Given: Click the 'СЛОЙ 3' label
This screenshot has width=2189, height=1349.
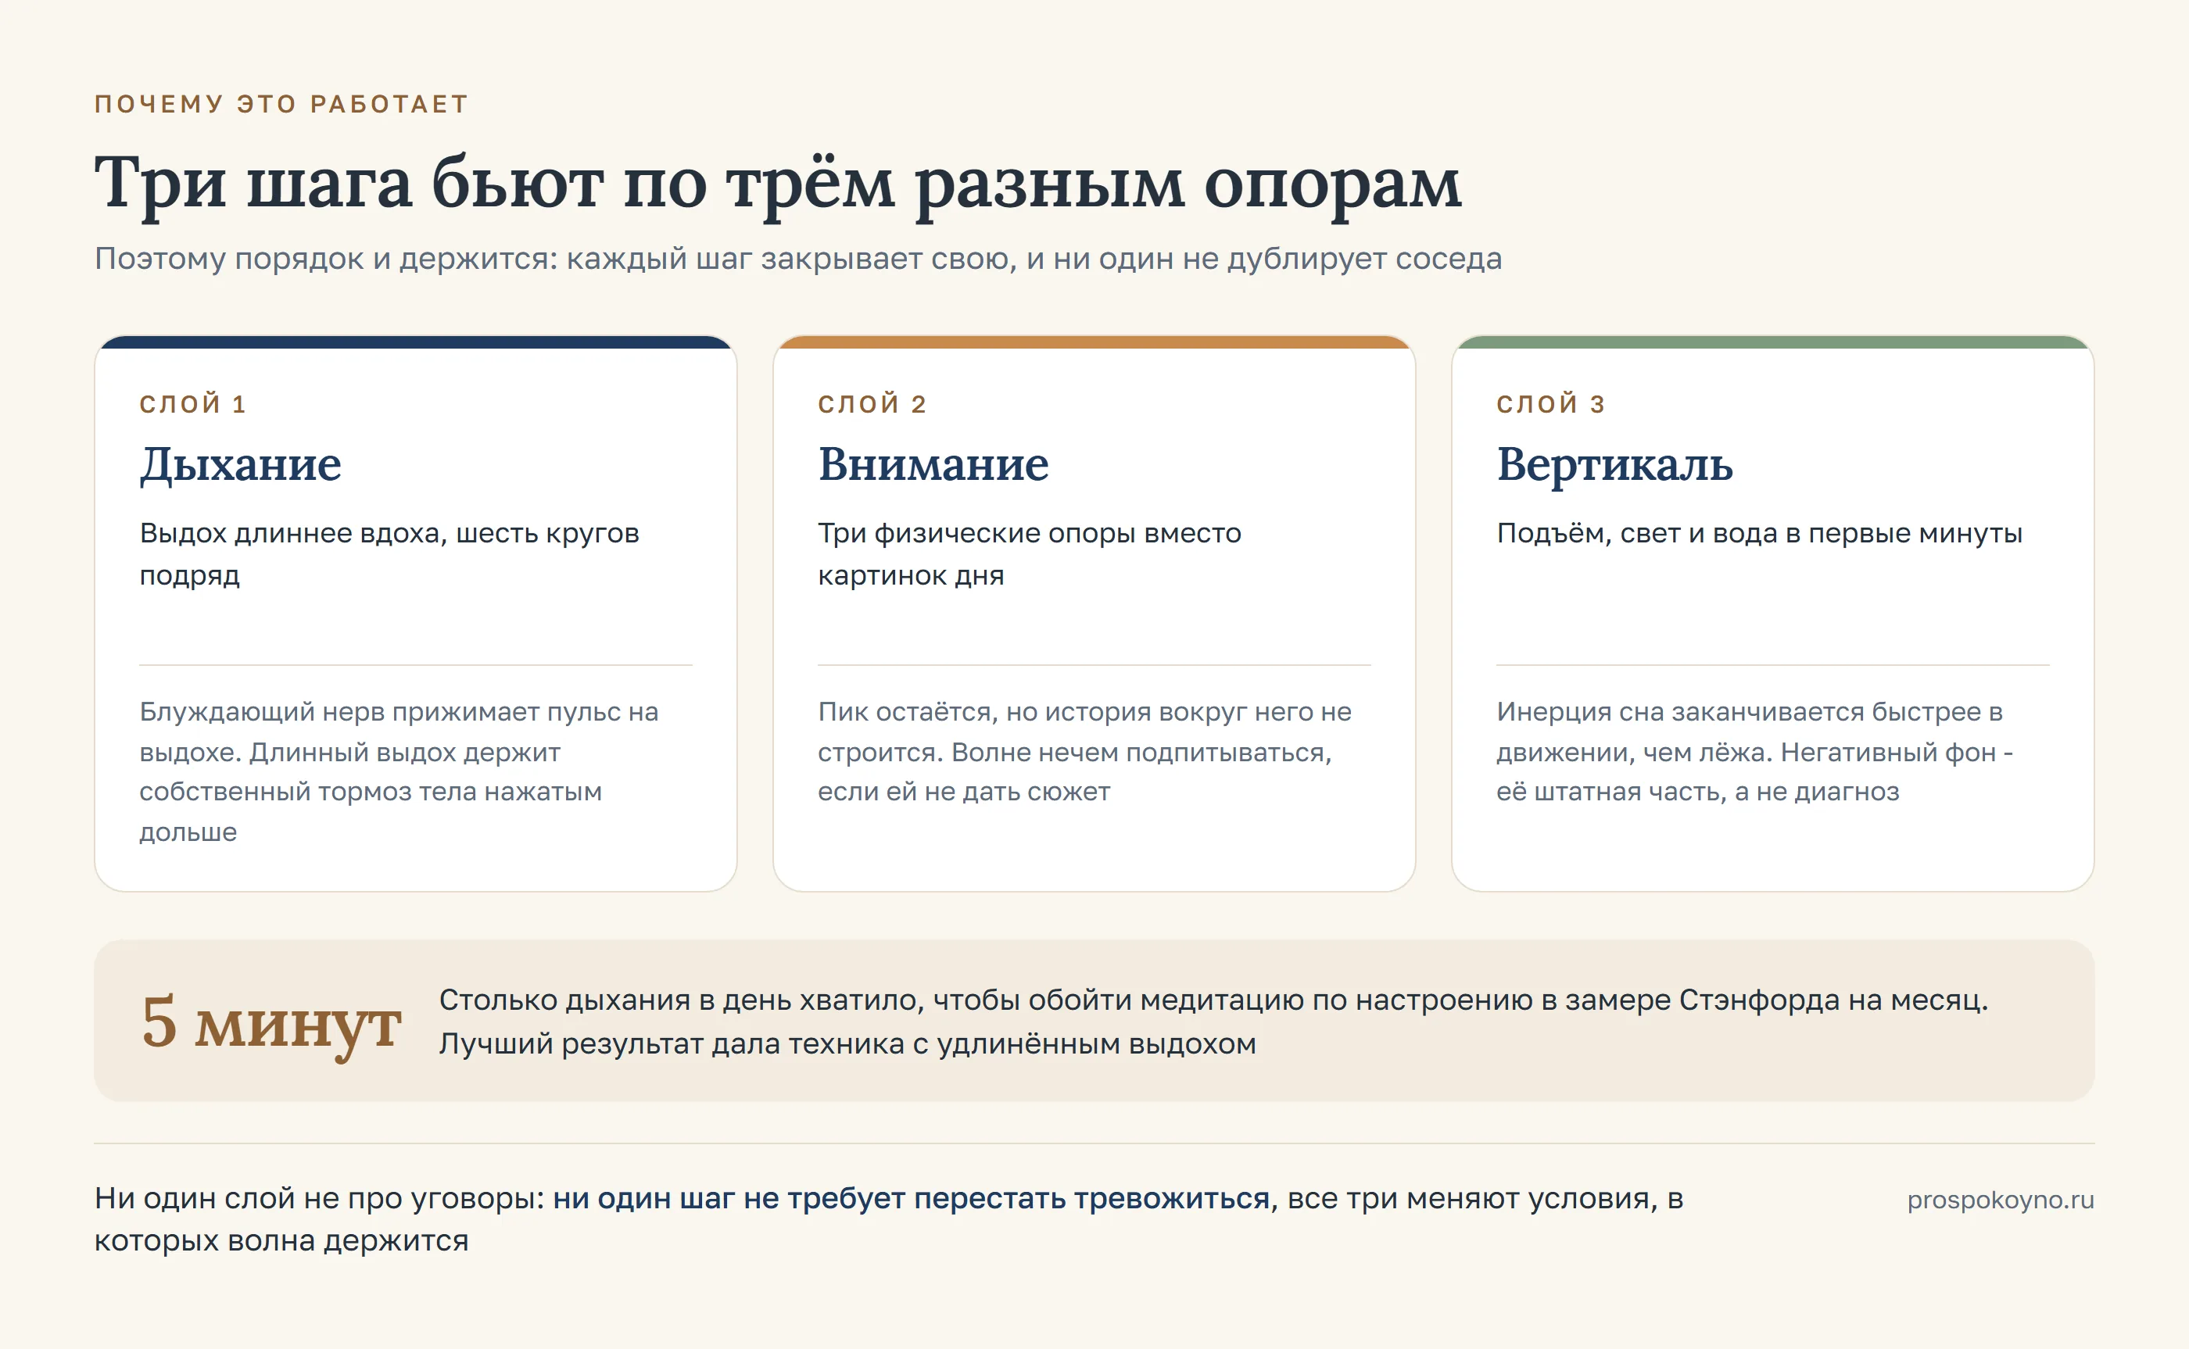Looking at the screenshot, I should pyautogui.click(x=1551, y=404).
